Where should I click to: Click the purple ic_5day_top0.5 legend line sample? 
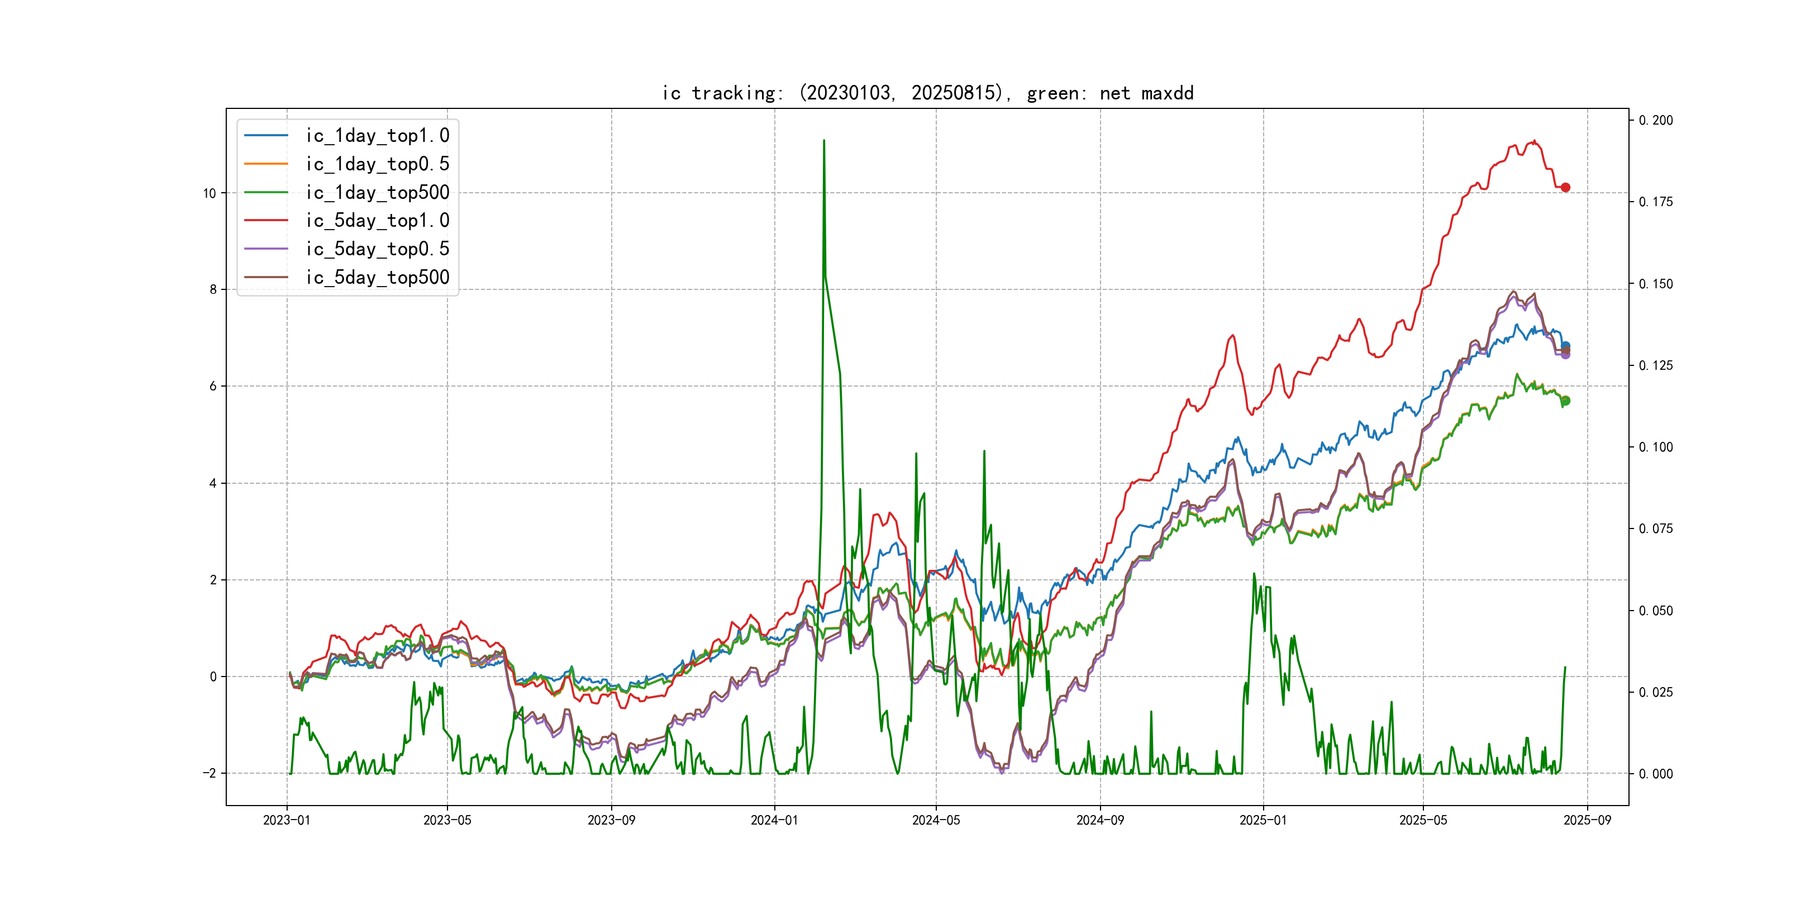point(265,249)
